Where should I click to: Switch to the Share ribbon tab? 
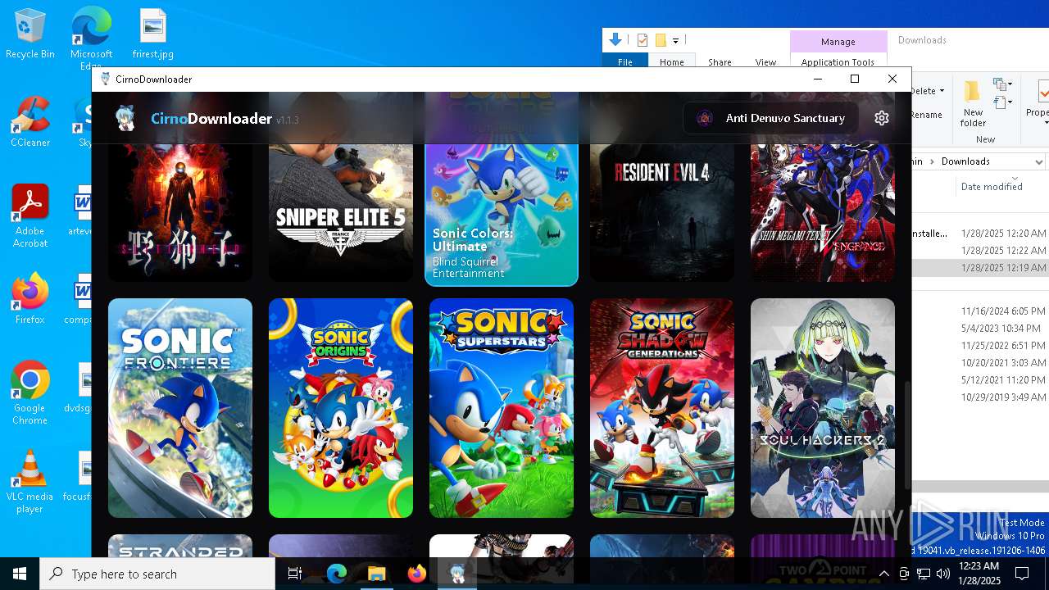[720, 62]
